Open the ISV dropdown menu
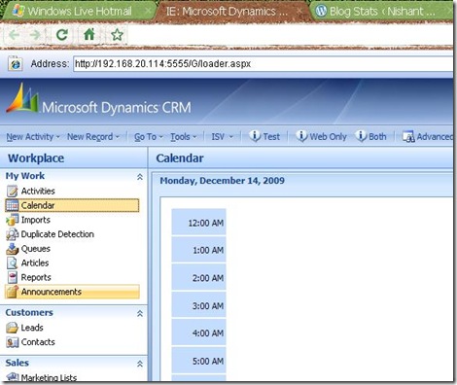The height and width of the screenshot is (385, 457). 223,137
